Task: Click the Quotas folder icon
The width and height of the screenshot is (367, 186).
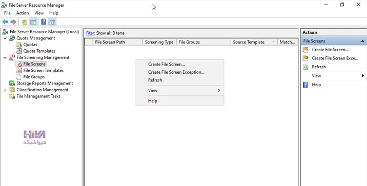Action: [19, 45]
